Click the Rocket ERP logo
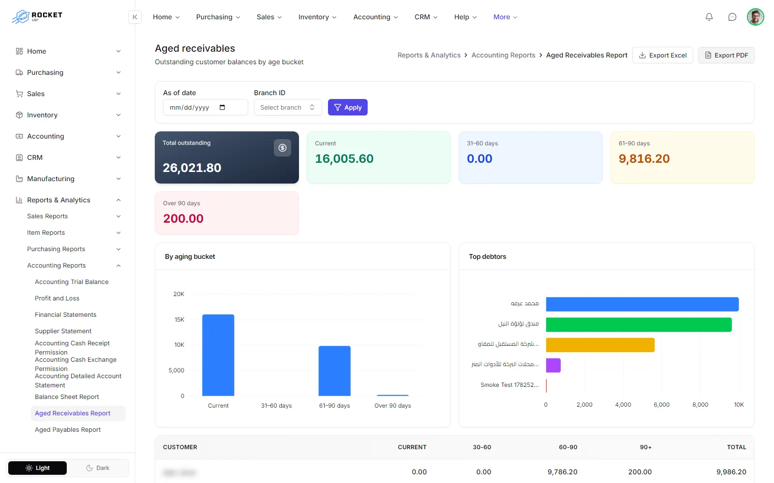The width and height of the screenshot is (774, 483). pos(37,16)
